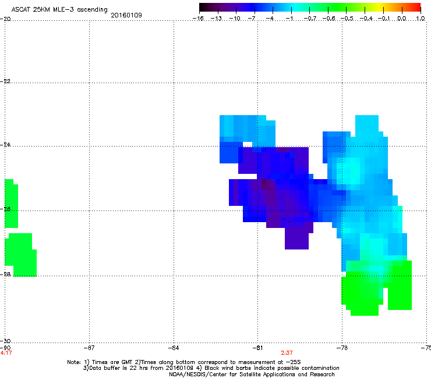Viewport: 431px width, 378px height.
Task: Click the note line starting 'Note: 1) Times are GMT'
Action: point(184,362)
